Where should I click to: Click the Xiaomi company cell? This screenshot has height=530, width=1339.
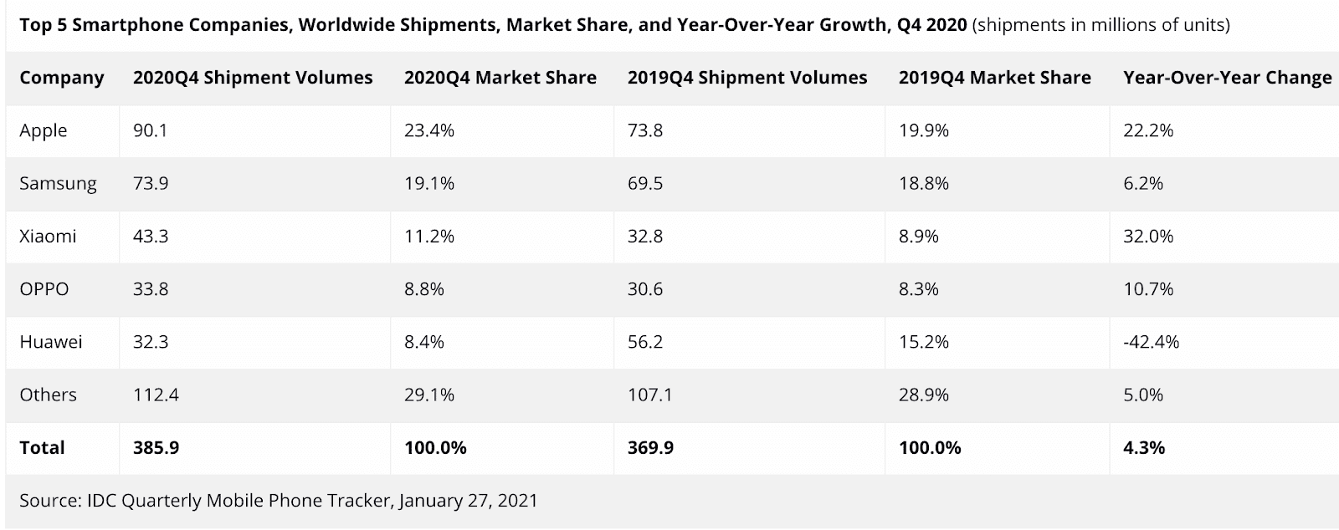click(48, 236)
